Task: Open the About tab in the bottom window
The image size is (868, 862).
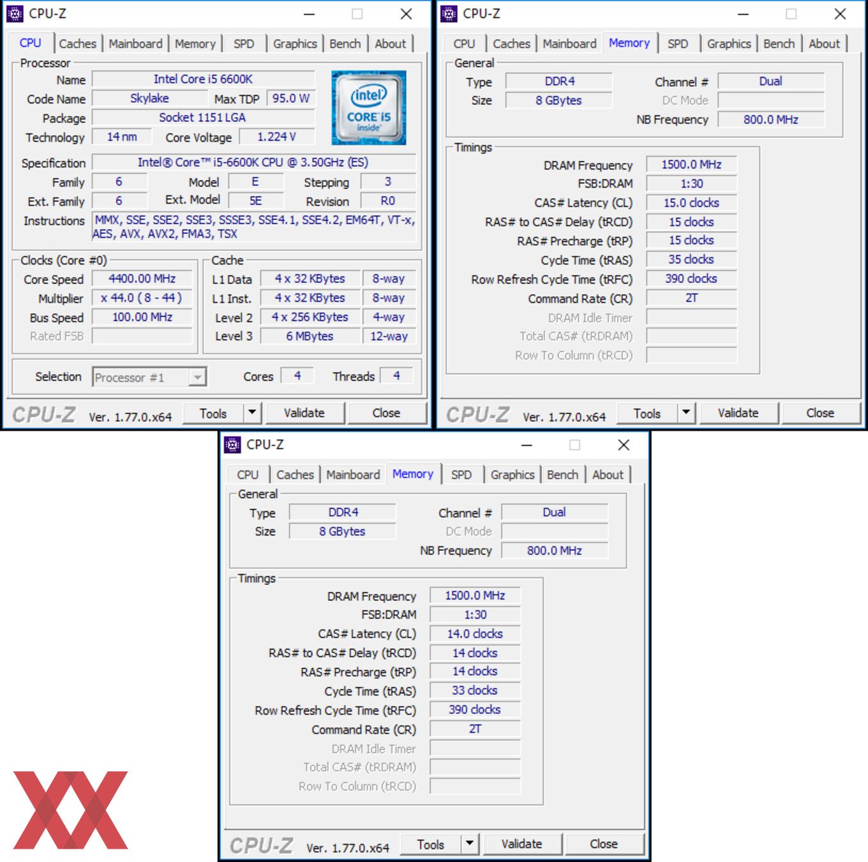Action: point(608,474)
